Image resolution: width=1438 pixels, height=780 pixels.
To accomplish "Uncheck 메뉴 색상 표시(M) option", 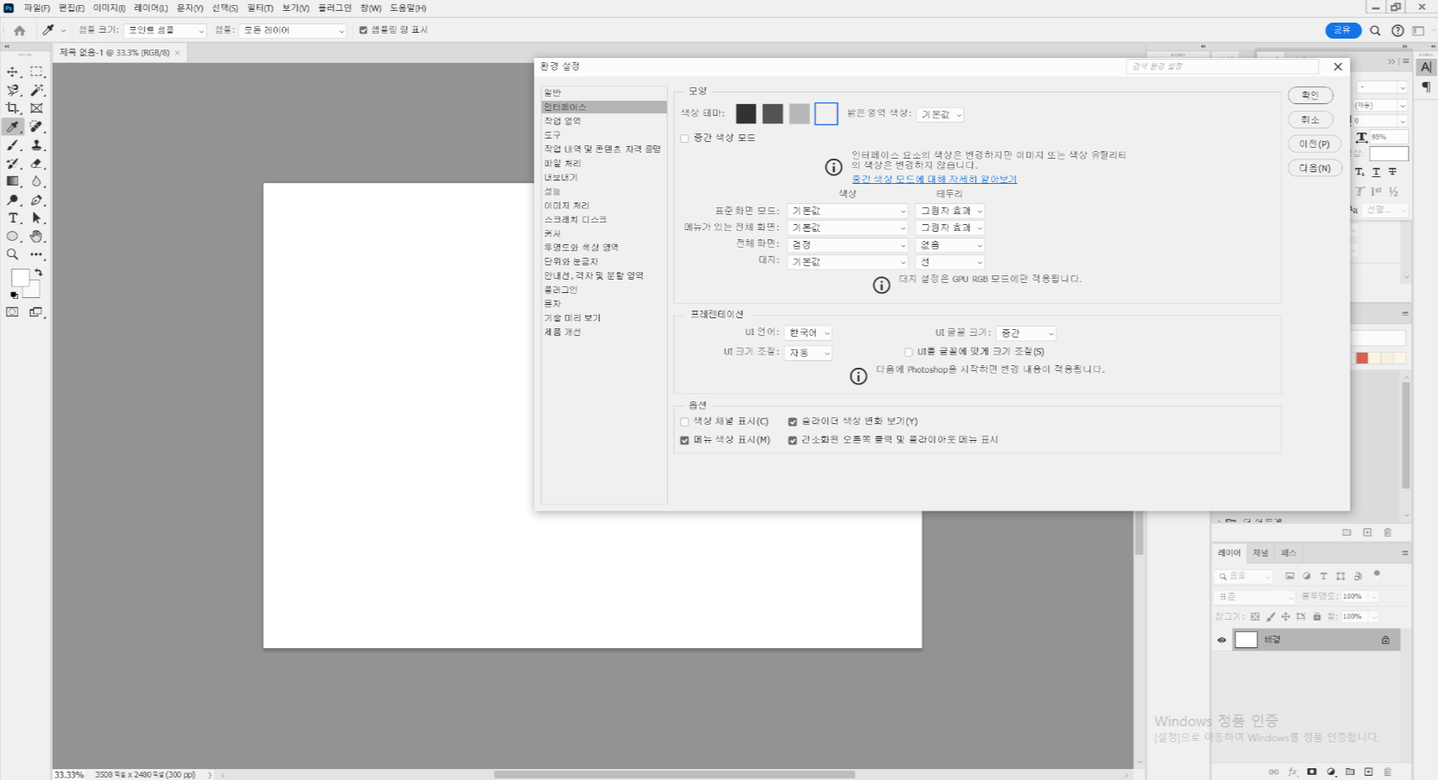I will (685, 440).
